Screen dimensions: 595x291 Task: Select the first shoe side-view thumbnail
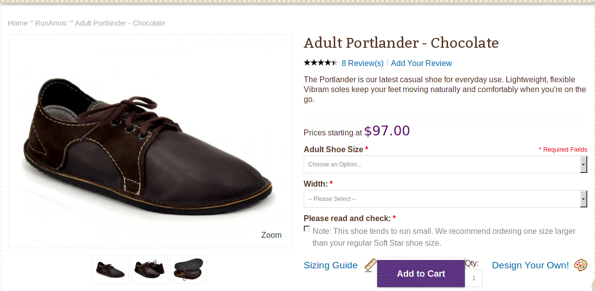click(x=111, y=269)
